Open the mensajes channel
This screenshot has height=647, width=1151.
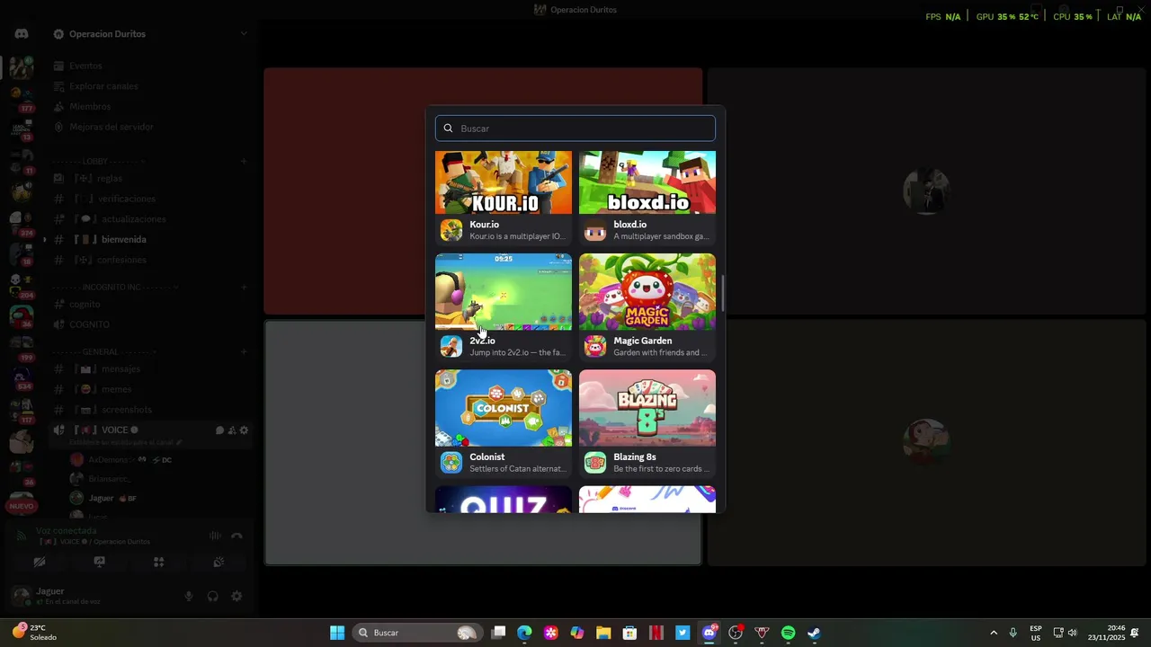pos(149,369)
